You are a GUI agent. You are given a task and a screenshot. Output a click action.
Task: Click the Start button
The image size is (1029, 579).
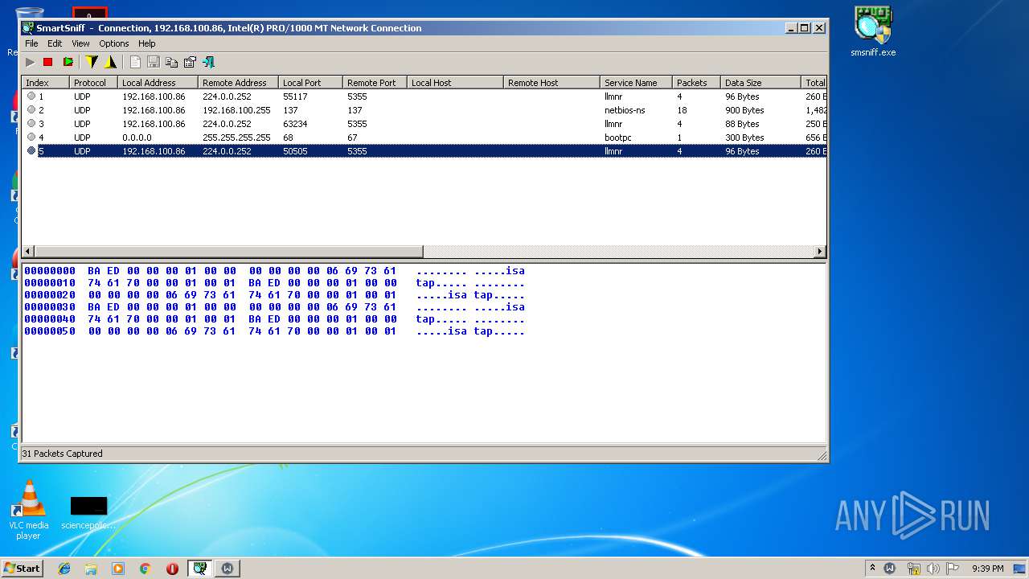coord(23,569)
